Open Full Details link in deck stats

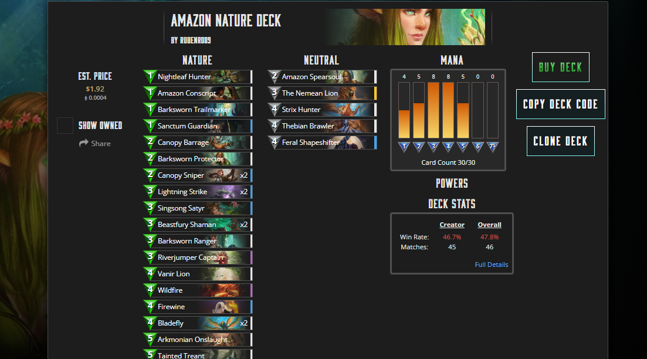coord(491,265)
